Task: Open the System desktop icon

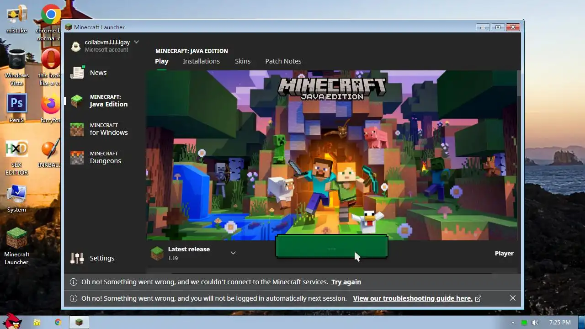Action: point(16,199)
